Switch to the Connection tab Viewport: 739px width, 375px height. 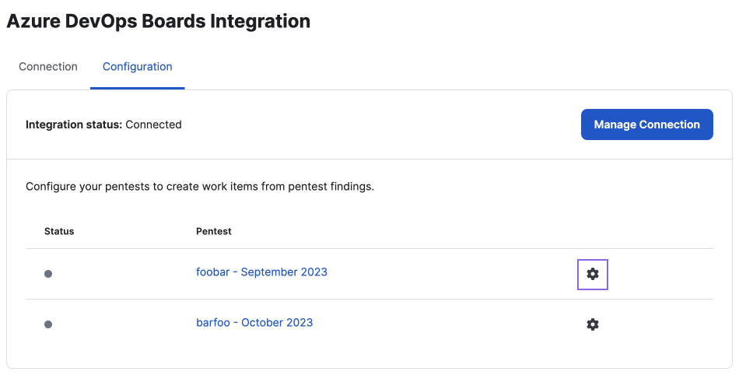click(48, 67)
